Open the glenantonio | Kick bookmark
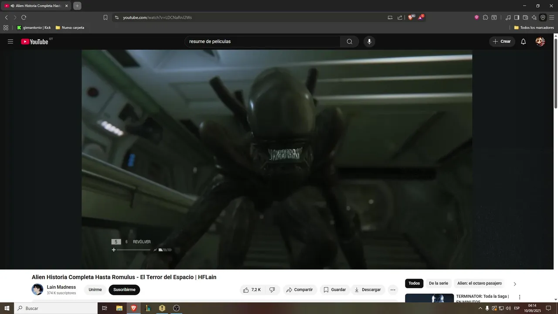This screenshot has width=558, height=314. point(34,27)
